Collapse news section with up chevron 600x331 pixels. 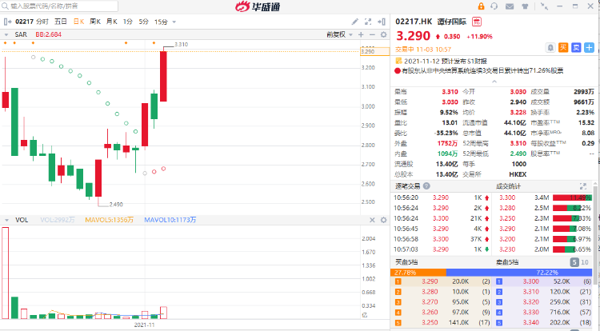click(494, 82)
